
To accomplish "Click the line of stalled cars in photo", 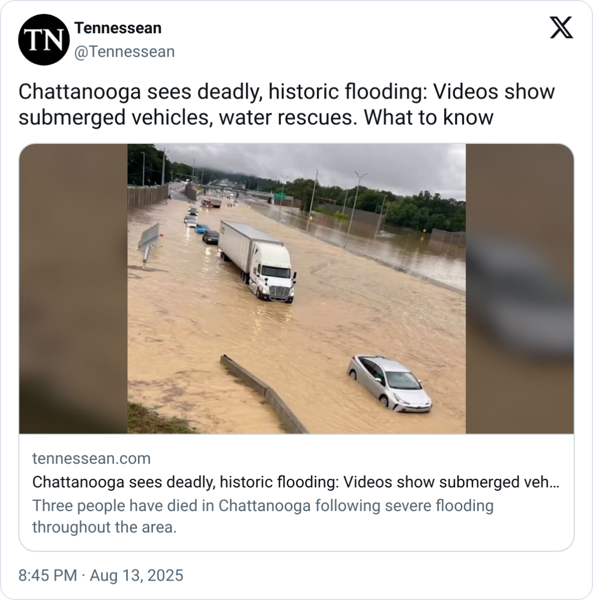I will pyautogui.click(x=201, y=226).
